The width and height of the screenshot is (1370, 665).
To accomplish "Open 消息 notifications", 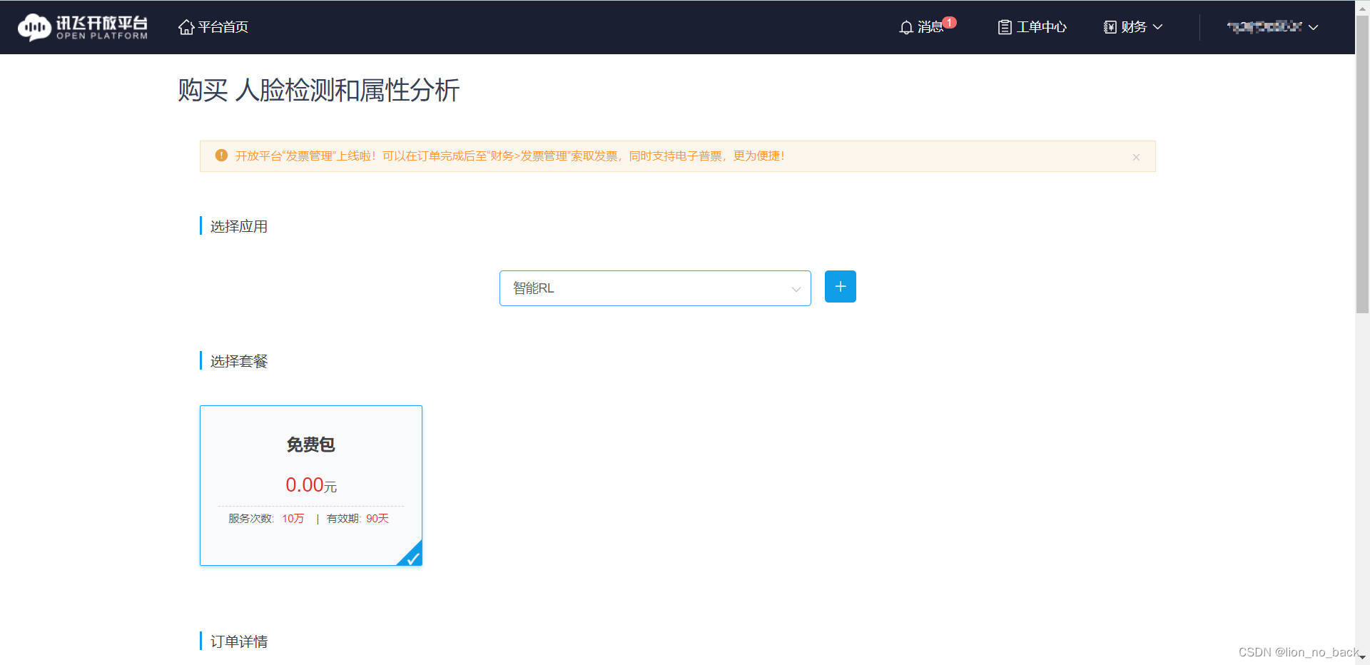I will (927, 26).
